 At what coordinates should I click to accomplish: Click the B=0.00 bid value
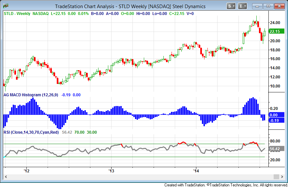click(97, 14)
